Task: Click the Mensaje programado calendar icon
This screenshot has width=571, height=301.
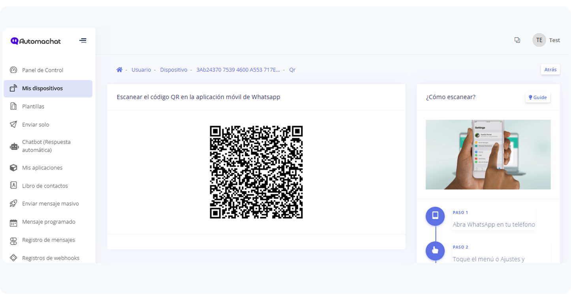Action: (x=13, y=223)
